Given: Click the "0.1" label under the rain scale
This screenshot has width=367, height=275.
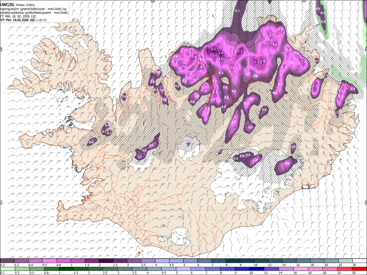Looking at the screenshot, I should pyautogui.click(x=3, y=273).
